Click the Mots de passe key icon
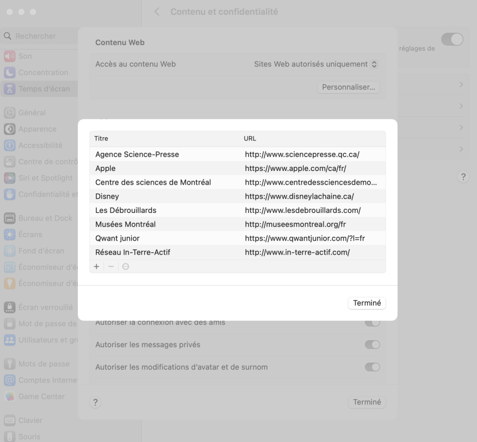Viewport: 477px width, 442px height. pyautogui.click(x=10, y=364)
